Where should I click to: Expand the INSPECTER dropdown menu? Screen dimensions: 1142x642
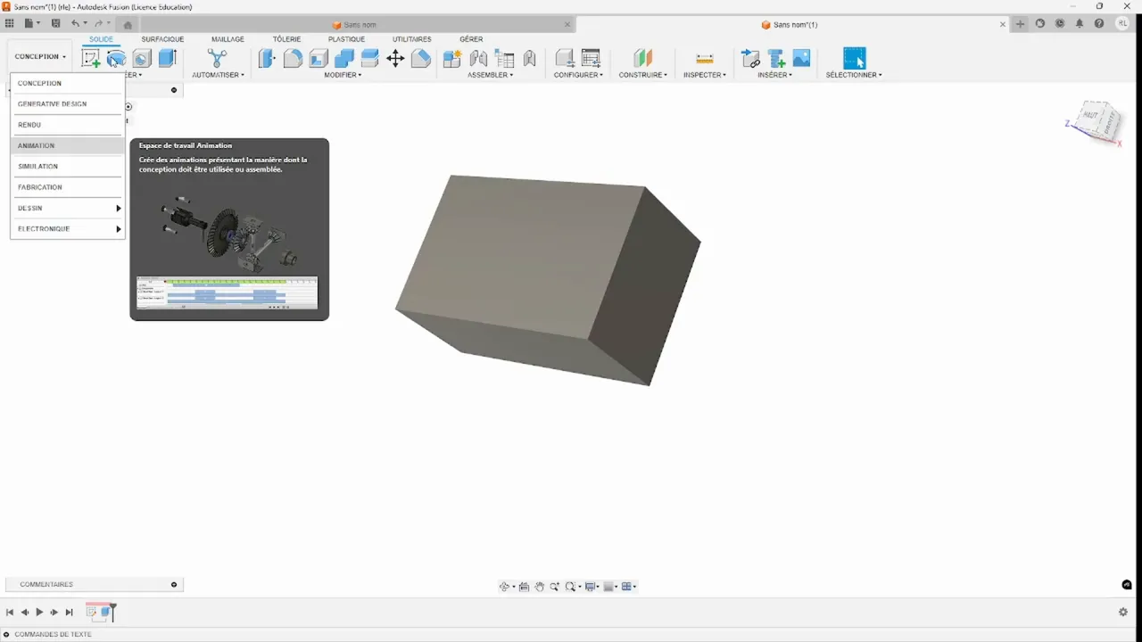click(705, 75)
